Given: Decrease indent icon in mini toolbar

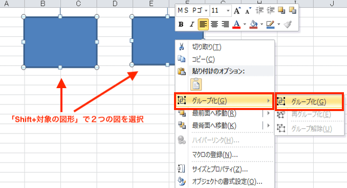Looking at the screenshot, I should [259, 10].
